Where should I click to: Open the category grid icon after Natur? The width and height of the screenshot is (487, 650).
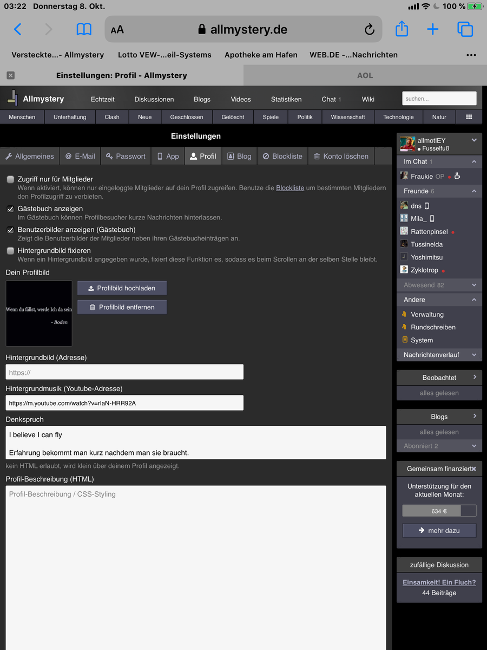(x=469, y=117)
